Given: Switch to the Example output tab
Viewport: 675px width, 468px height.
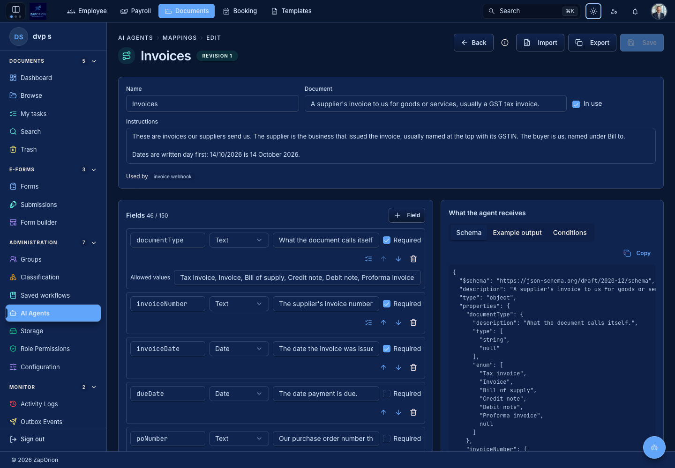Looking at the screenshot, I should point(517,233).
